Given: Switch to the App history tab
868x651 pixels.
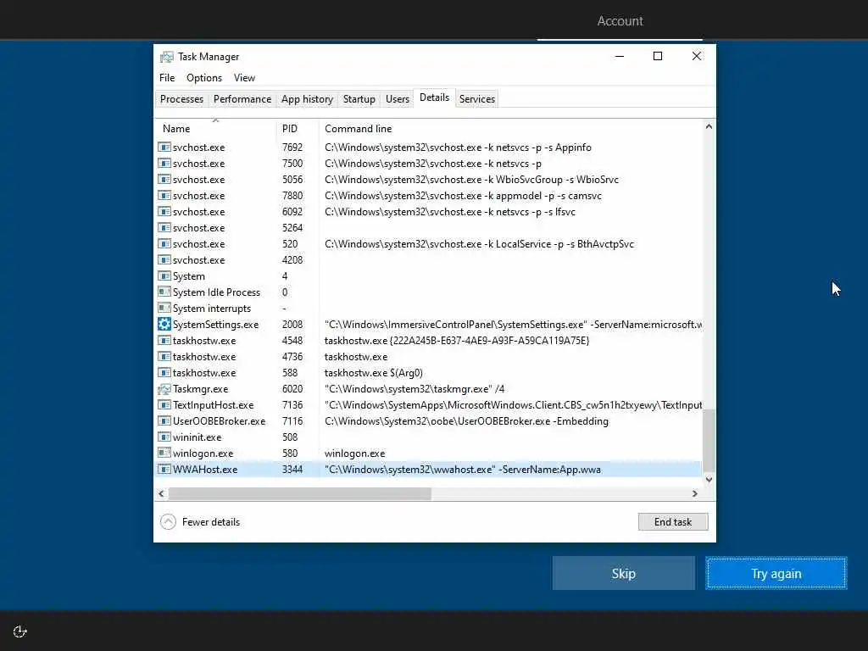Looking at the screenshot, I should [307, 99].
